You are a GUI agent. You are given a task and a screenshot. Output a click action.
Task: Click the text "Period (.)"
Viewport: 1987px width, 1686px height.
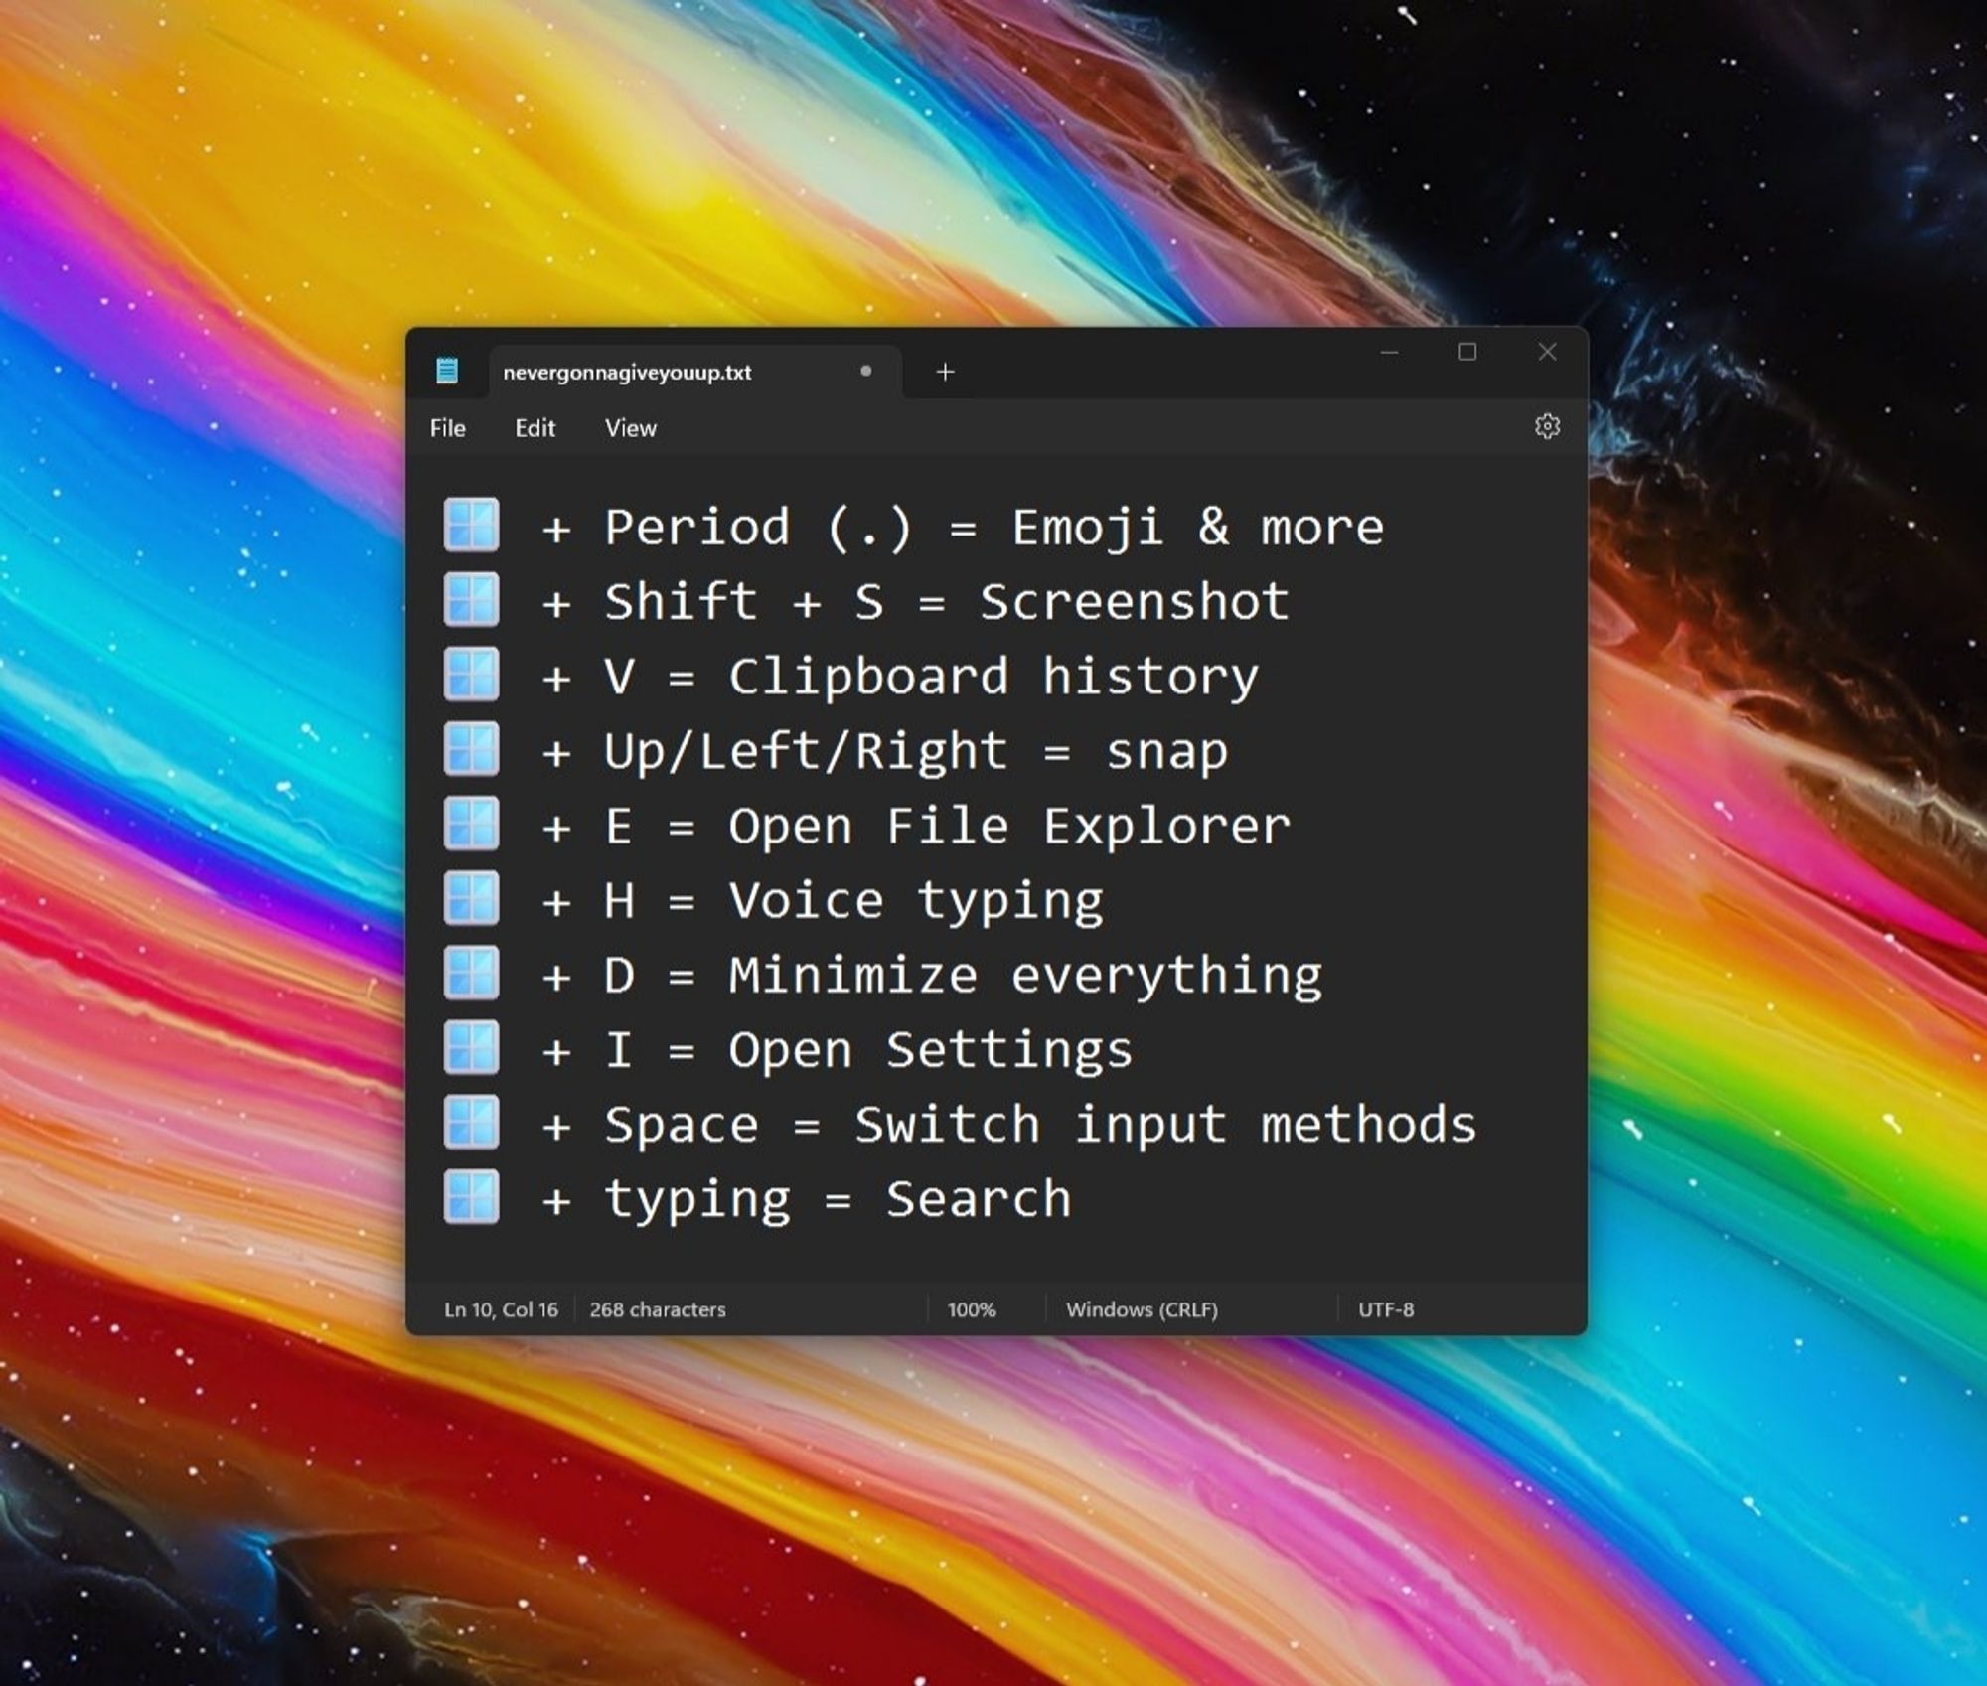[759, 527]
